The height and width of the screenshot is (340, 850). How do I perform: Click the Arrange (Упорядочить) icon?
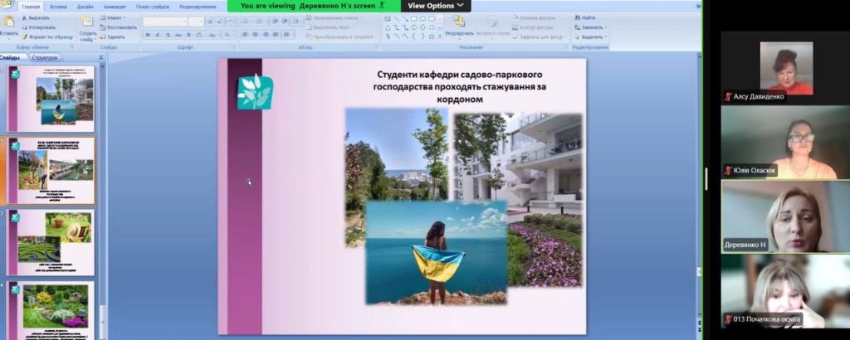pos(459,23)
